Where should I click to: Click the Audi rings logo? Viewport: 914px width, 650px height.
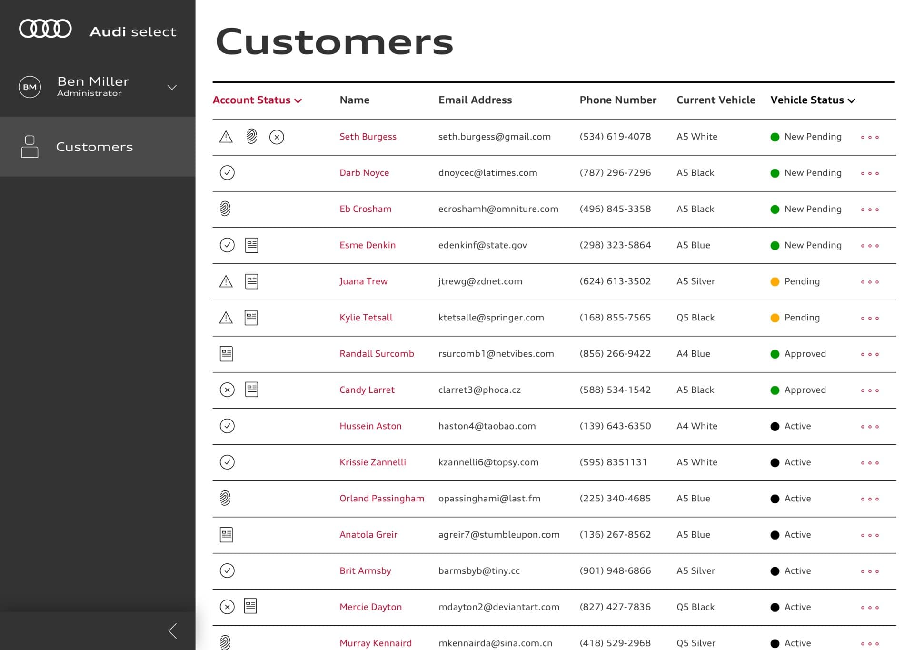(x=45, y=29)
